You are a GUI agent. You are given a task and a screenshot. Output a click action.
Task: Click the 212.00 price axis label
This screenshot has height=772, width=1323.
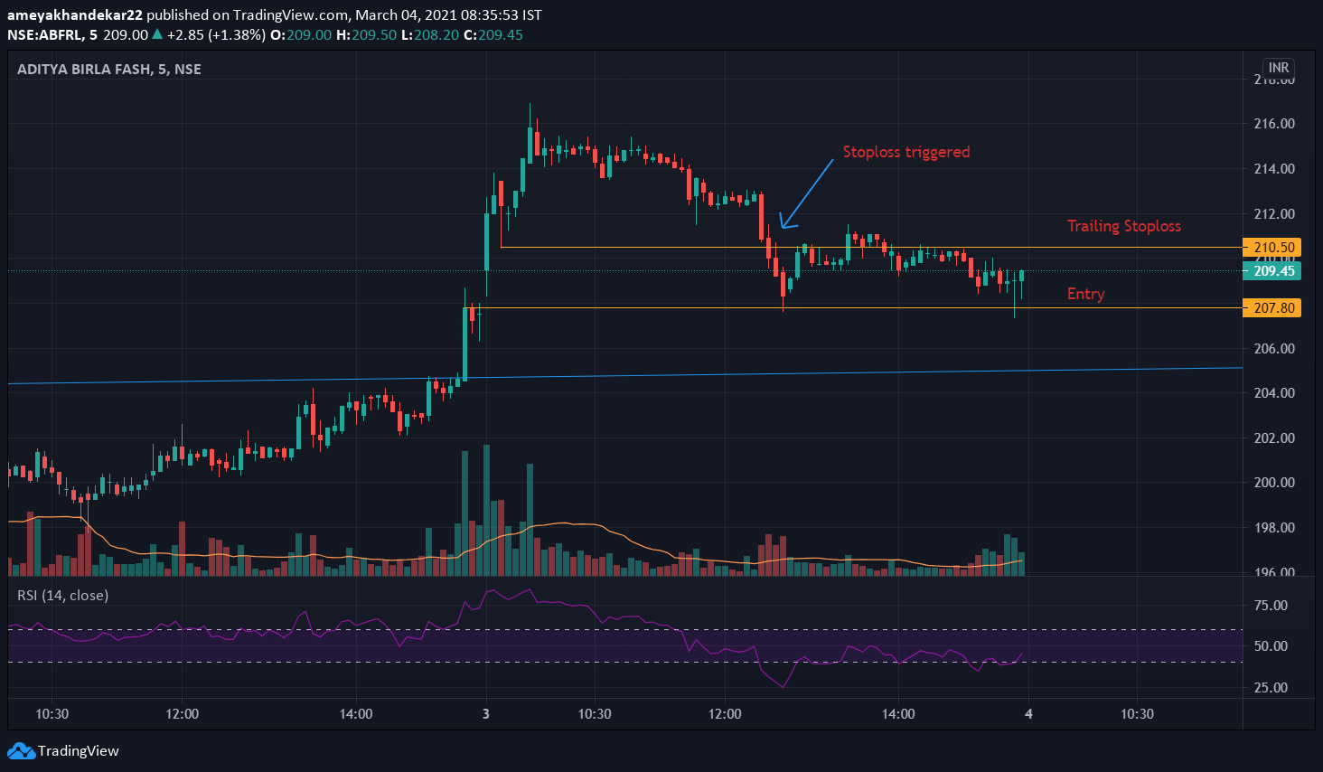(1274, 214)
